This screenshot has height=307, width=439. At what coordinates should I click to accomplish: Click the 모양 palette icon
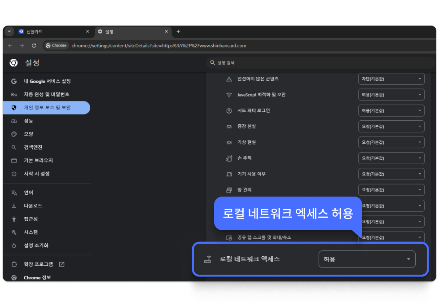[x=14, y=134]
